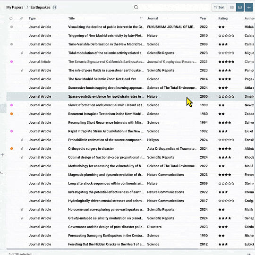
Task: Select 'Orthopedic surgery in disaster' title
Action: coord(91,149)
